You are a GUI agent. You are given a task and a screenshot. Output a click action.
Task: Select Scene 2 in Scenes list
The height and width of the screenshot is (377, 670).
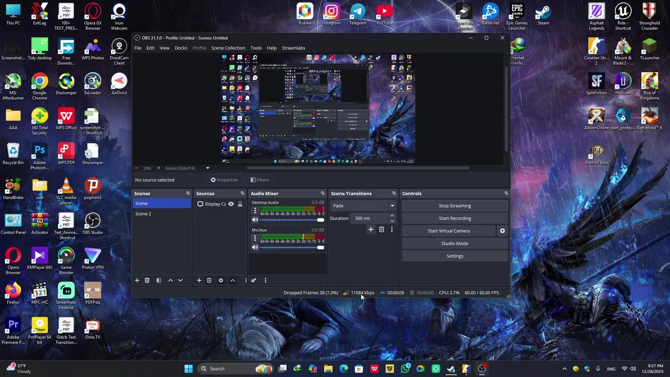[x=162, y=214]
